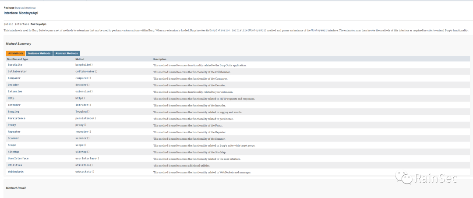Open the http() method link
Screen dimensions: 473x198
tap(80, 98)
